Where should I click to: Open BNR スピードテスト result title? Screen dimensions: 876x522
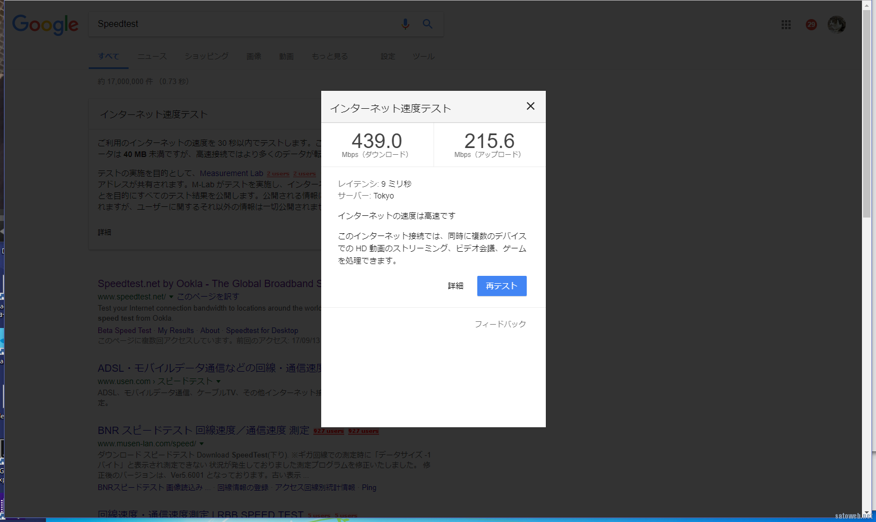203,431
